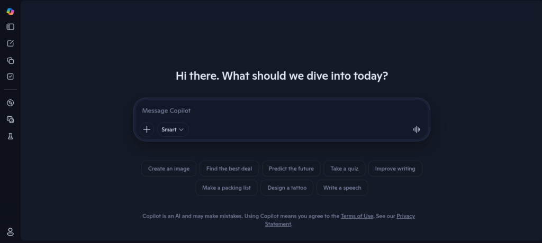Image resolution: width=542 pixels, height=243 pixels.
Task: Open the image library icon in sidebar
Action: click(x=11, y=119)
